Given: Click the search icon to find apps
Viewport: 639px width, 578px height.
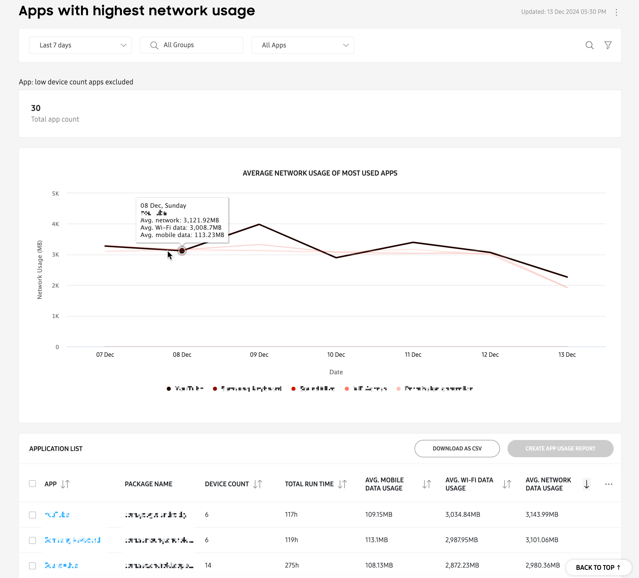Looking at the screenshot, I should point(589,45).
